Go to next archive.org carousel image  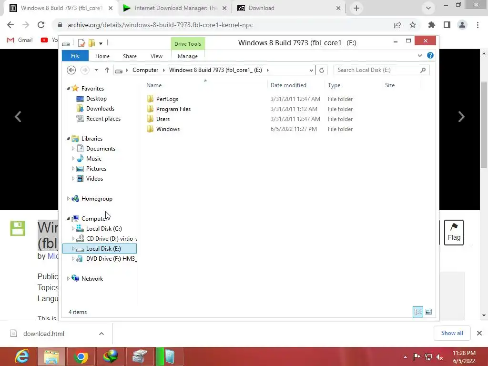point(461,117)
